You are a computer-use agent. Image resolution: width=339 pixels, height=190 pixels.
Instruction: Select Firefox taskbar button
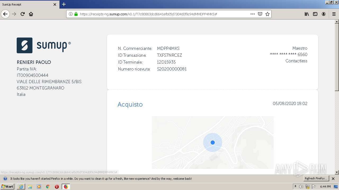click(x=66, y=187)
